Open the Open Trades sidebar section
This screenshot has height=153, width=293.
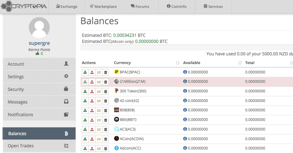[x=39, y=146]
